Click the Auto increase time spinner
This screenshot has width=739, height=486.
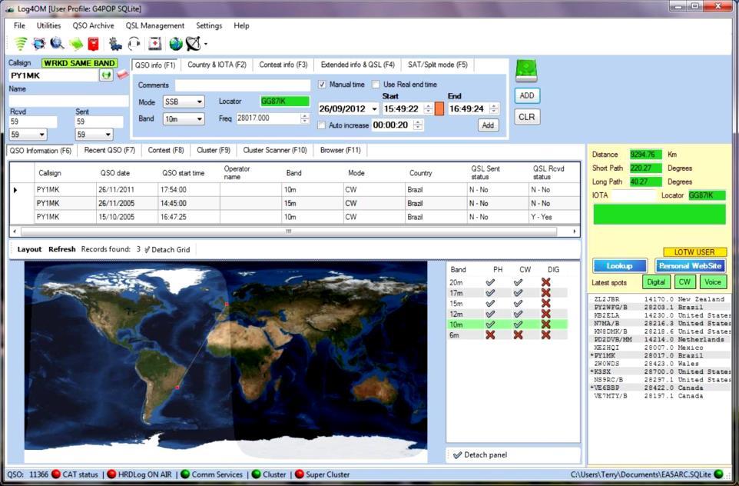coord(418,125)
